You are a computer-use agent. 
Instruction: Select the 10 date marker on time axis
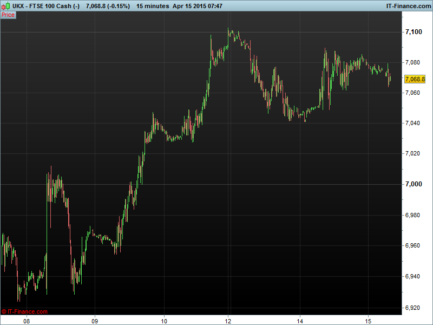point(163,320)
